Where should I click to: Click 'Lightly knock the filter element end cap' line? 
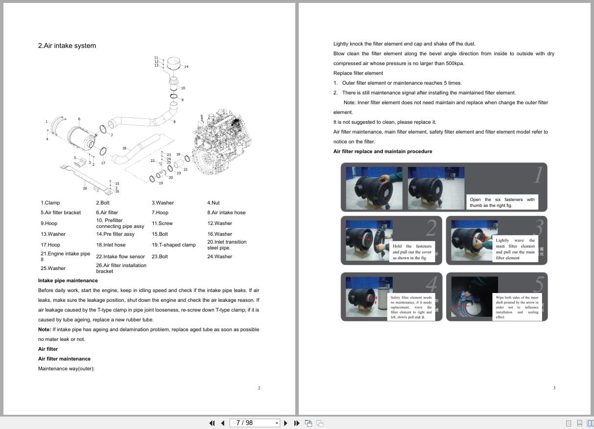click(404, 44)
